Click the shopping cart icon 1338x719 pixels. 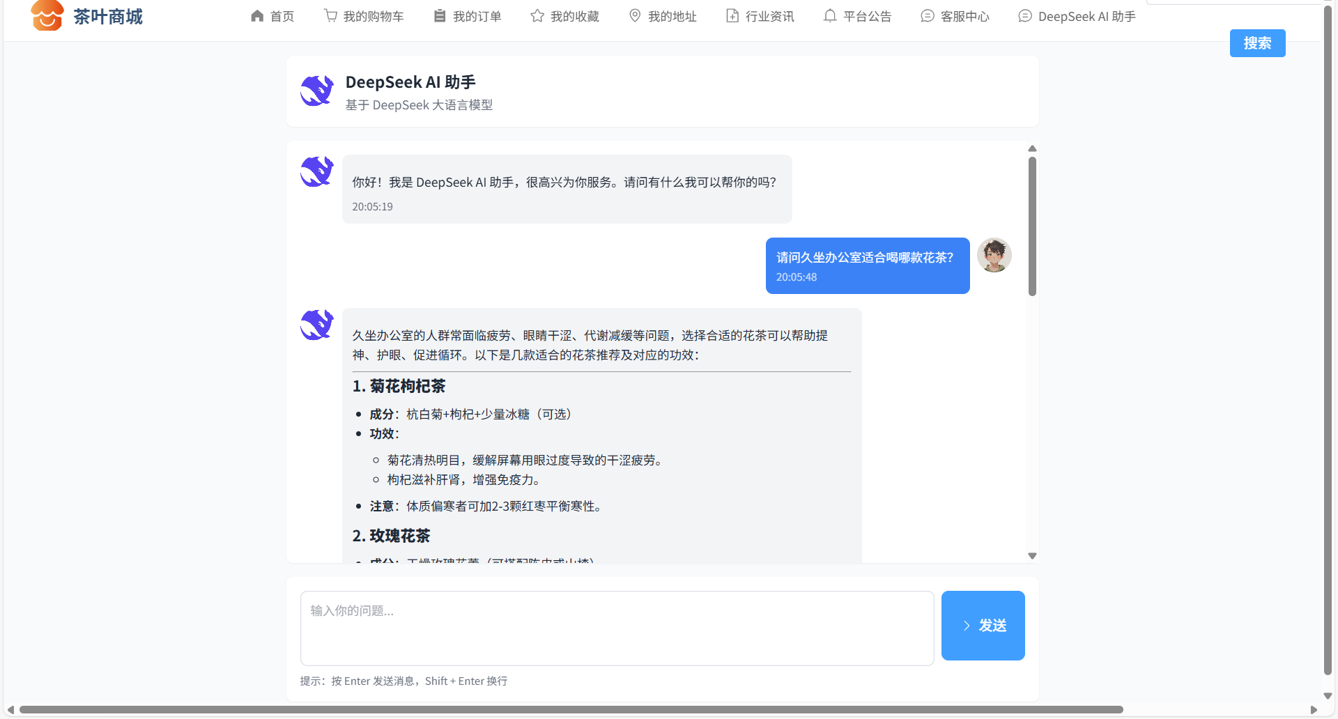pyautogui.click(x=330, y=16)
